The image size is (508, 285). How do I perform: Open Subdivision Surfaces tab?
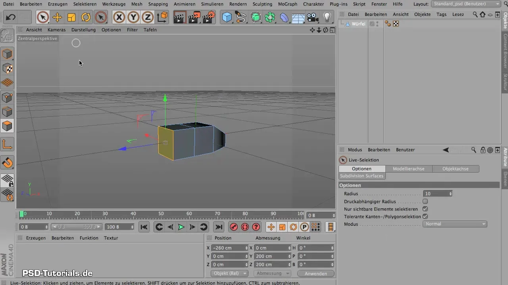[362, 176]
